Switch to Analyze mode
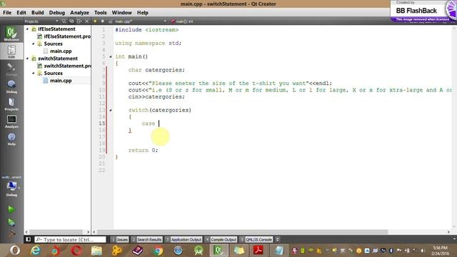This screenshot has width=457, height=257. pyautogui.click(x=11, y=121)
